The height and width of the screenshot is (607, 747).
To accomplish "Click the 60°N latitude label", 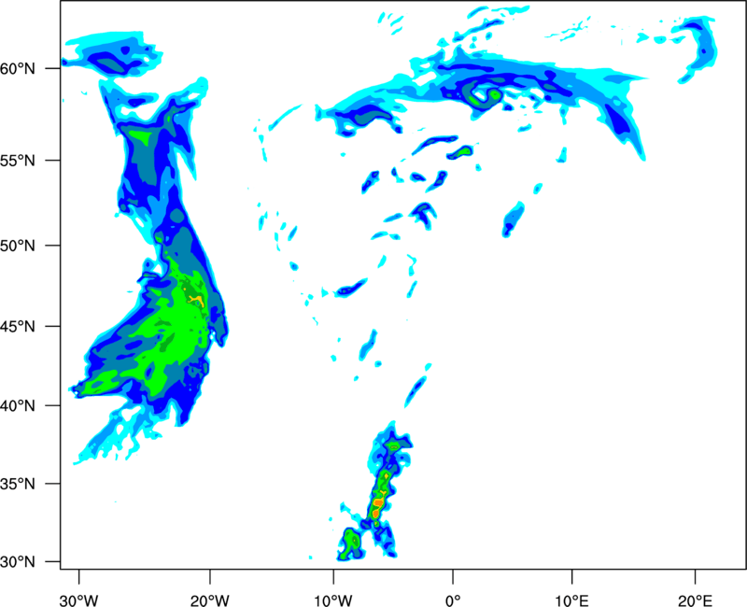I will click(x=18, y=69).
